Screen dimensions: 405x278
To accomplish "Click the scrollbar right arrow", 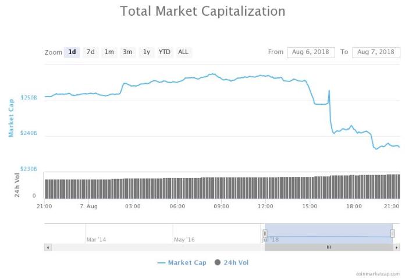I will click(396, 247).
